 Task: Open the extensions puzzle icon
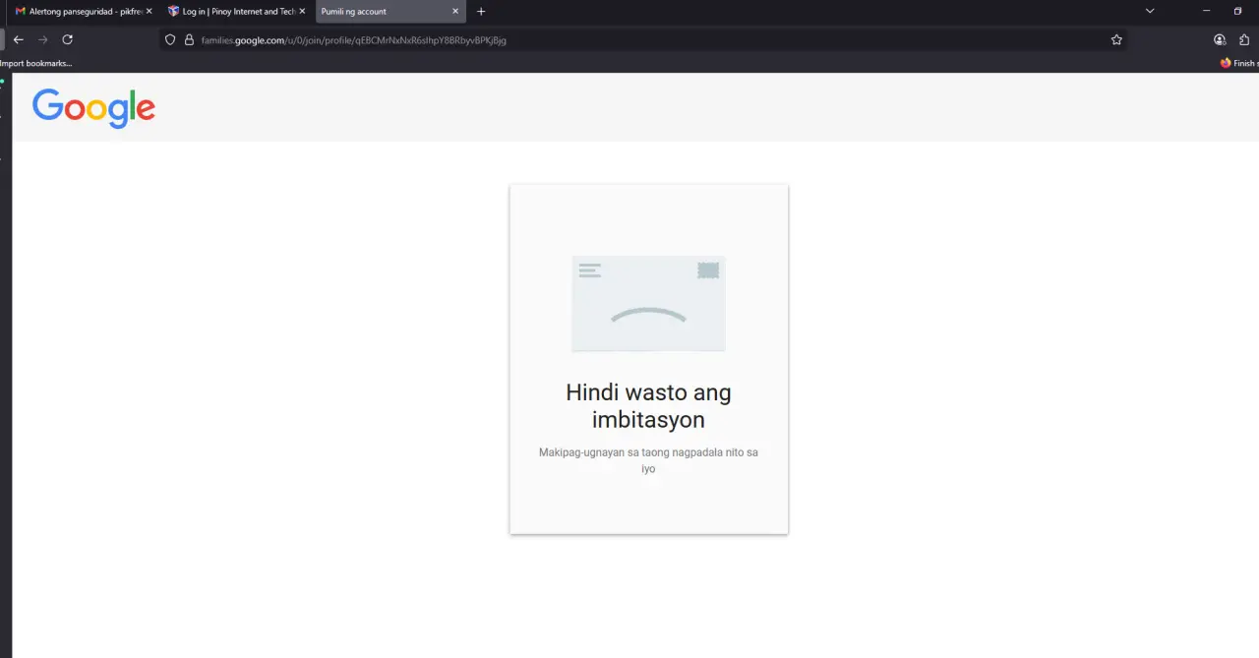(x=1244, y=40)
